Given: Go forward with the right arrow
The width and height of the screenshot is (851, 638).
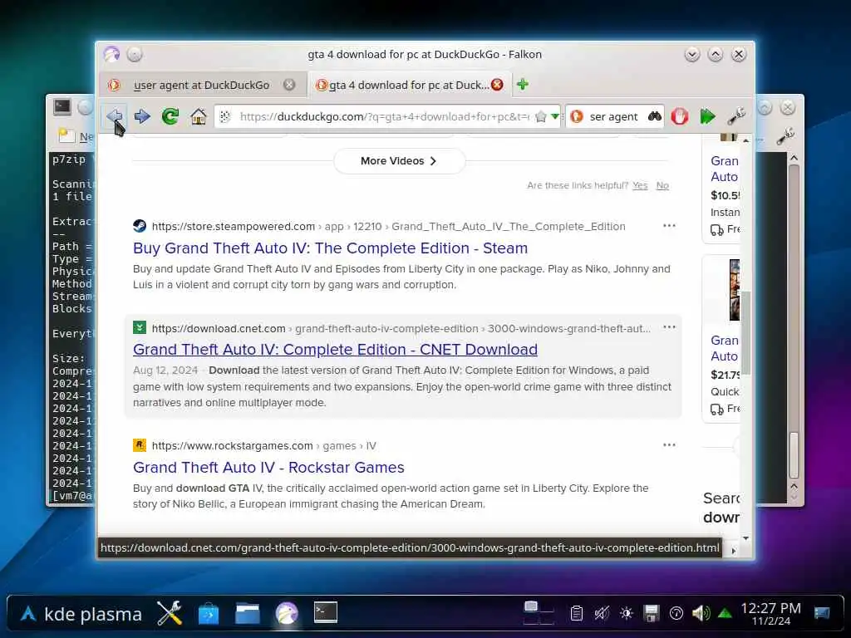Looking at the screenshot, I should pos(142,116).
